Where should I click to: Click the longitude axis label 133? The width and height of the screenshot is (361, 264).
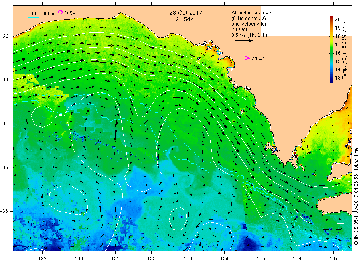188,259
